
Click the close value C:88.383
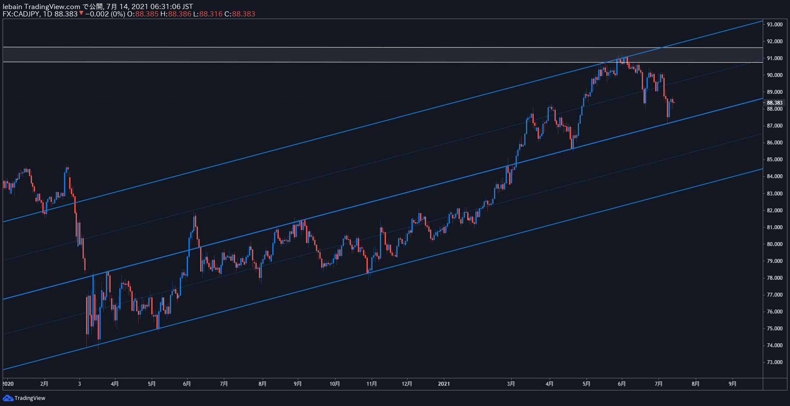240,14
